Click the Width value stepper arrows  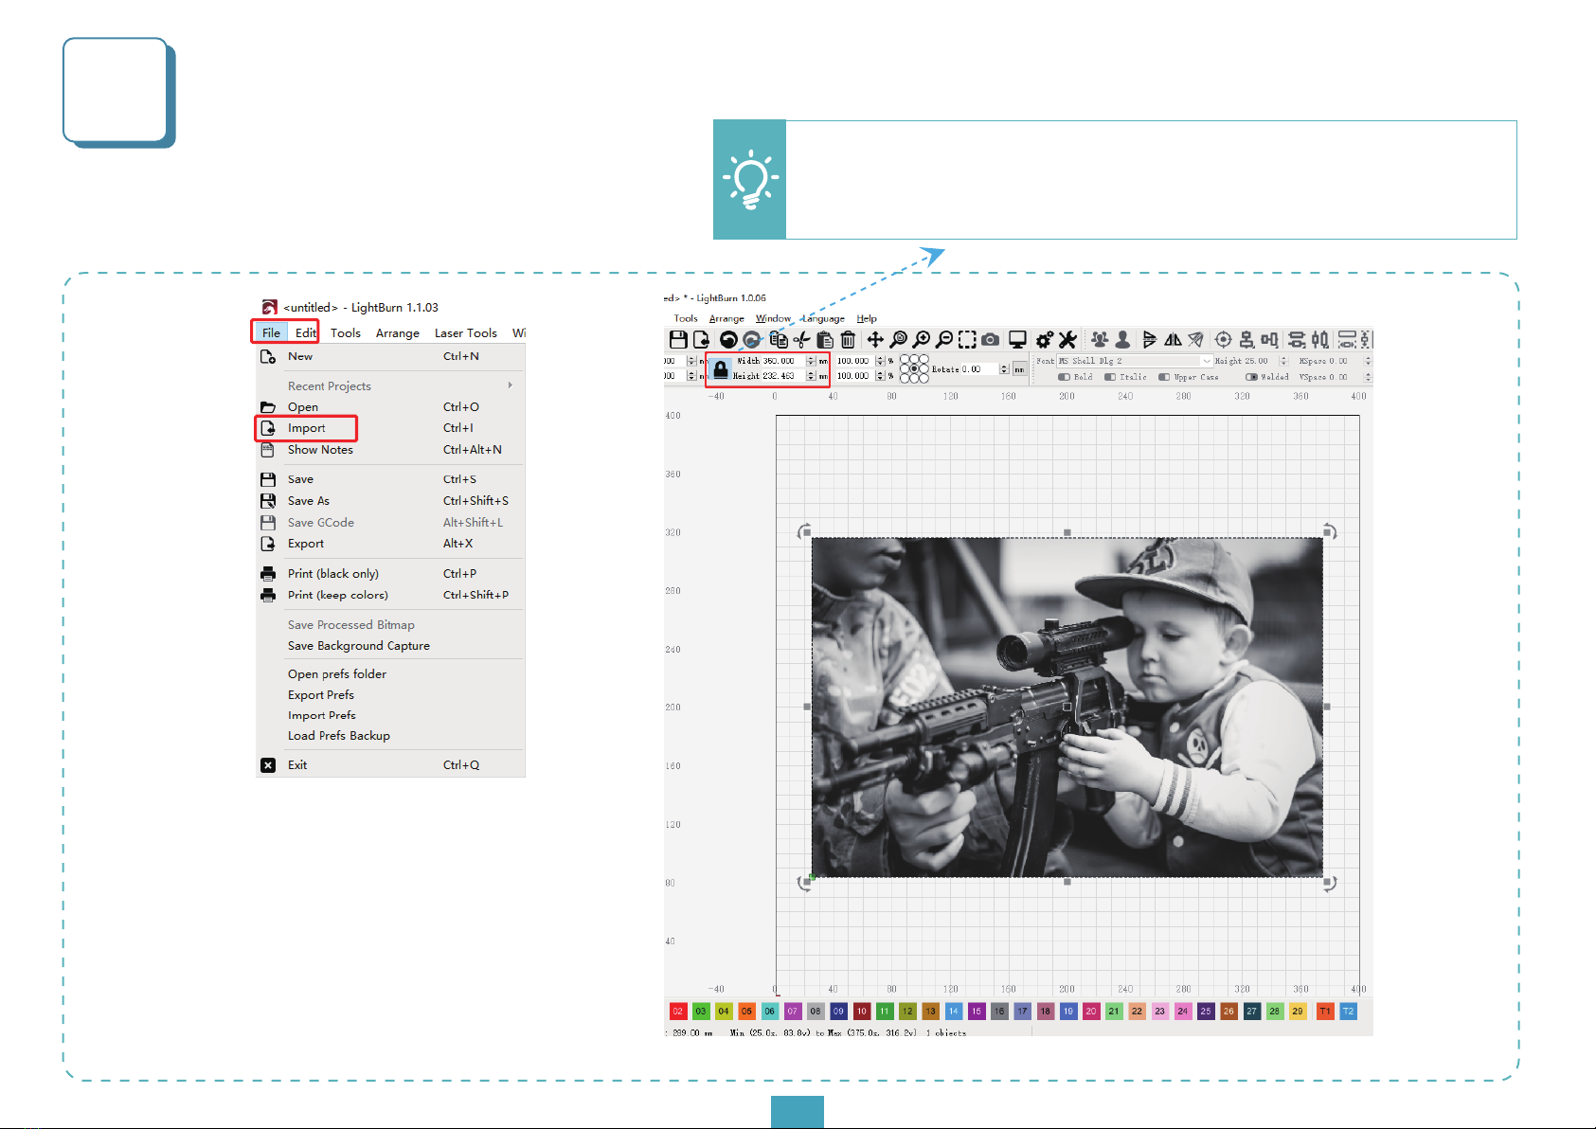[x=811, y=361]
